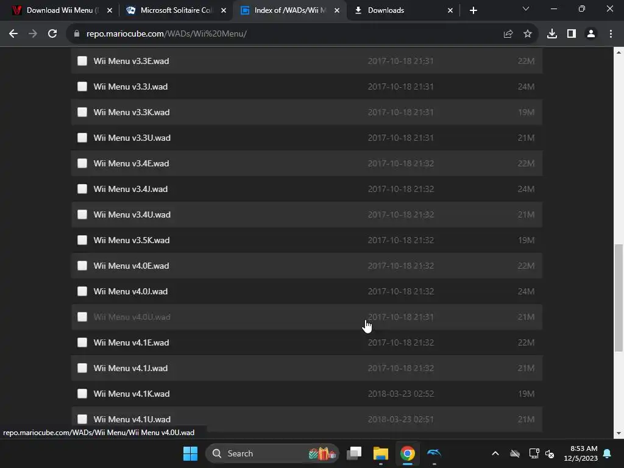Open the Wii Menu v3.4U.wad link
The width and height of the screenshot is (624, 468).
pos(132,214)
